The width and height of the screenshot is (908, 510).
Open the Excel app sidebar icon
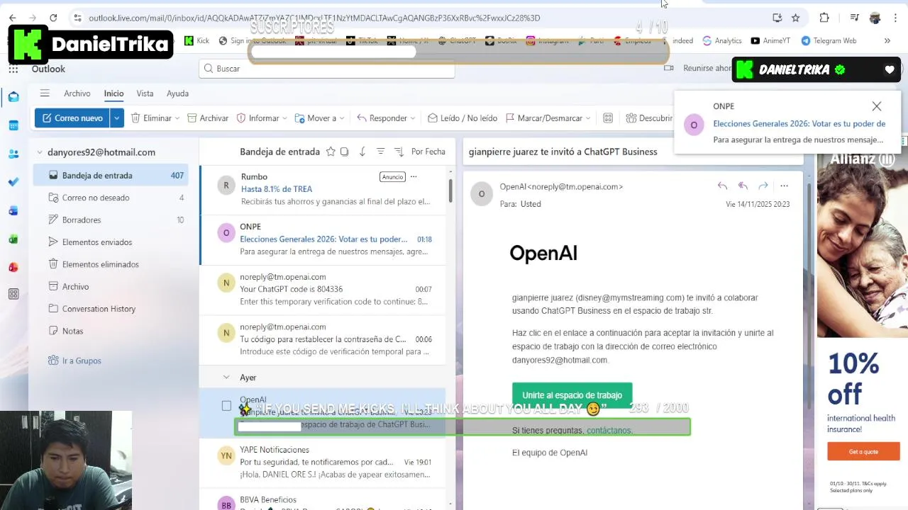pyautogui.click(x=13, y=239)
